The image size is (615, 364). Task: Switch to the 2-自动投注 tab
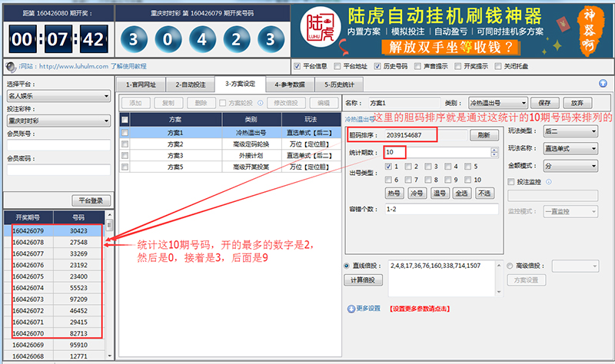tap(188, 84)
